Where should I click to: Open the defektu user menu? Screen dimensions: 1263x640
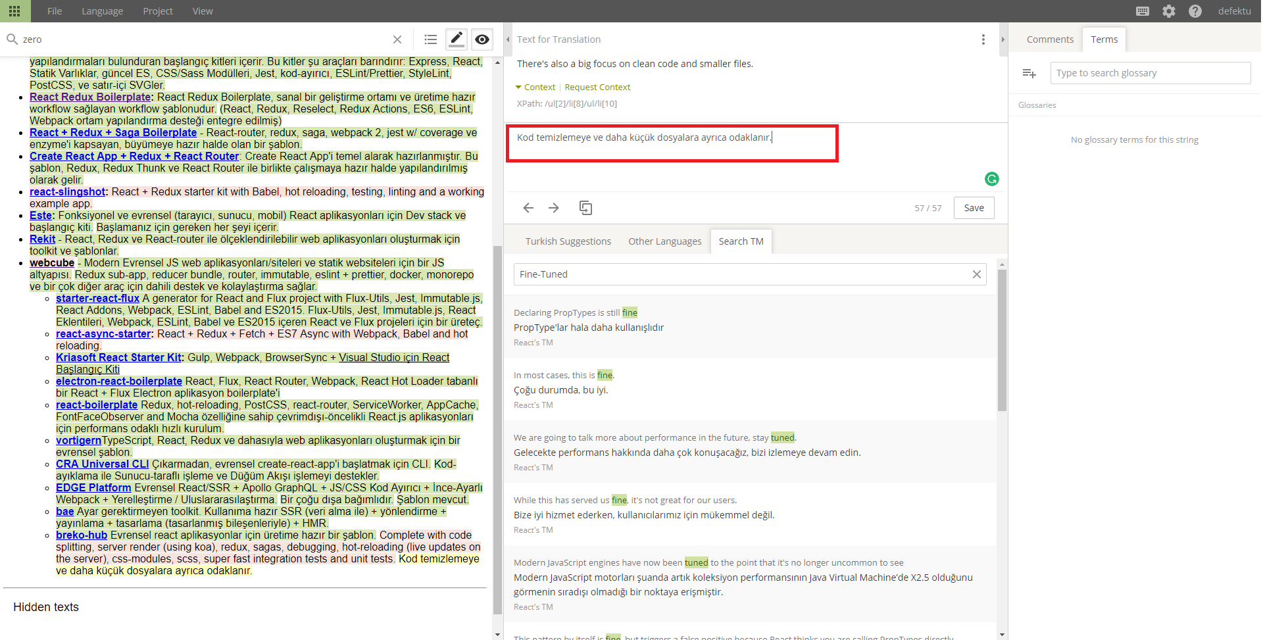coord(1234,11)
